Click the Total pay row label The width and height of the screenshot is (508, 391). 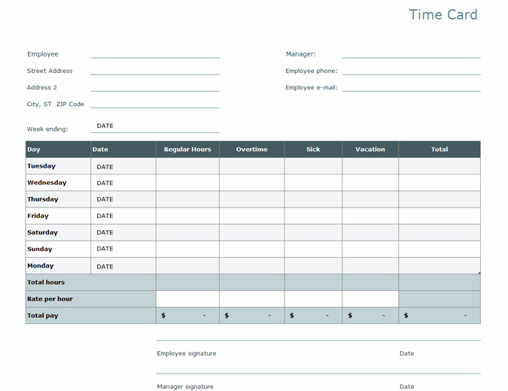91,316
